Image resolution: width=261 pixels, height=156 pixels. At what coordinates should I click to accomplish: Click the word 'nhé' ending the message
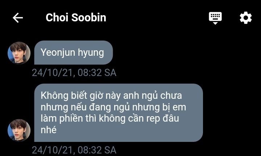point(49,130)
